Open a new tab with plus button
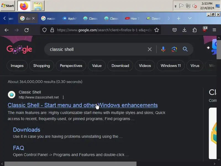 pyautogui.click(x=178, y=18)
